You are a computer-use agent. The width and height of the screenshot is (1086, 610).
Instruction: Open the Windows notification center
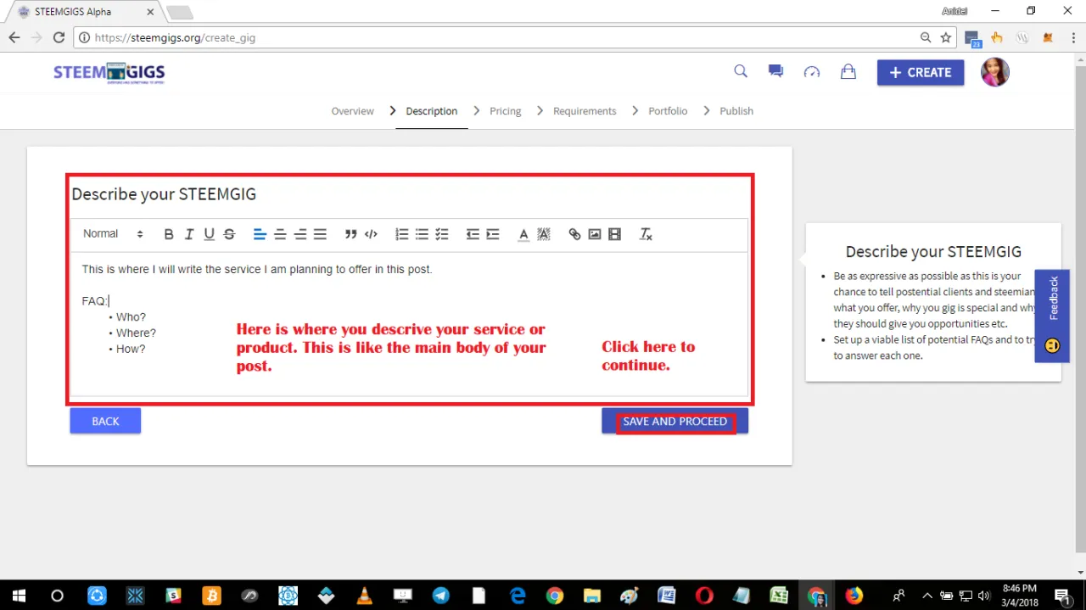tap(1061, 595)
